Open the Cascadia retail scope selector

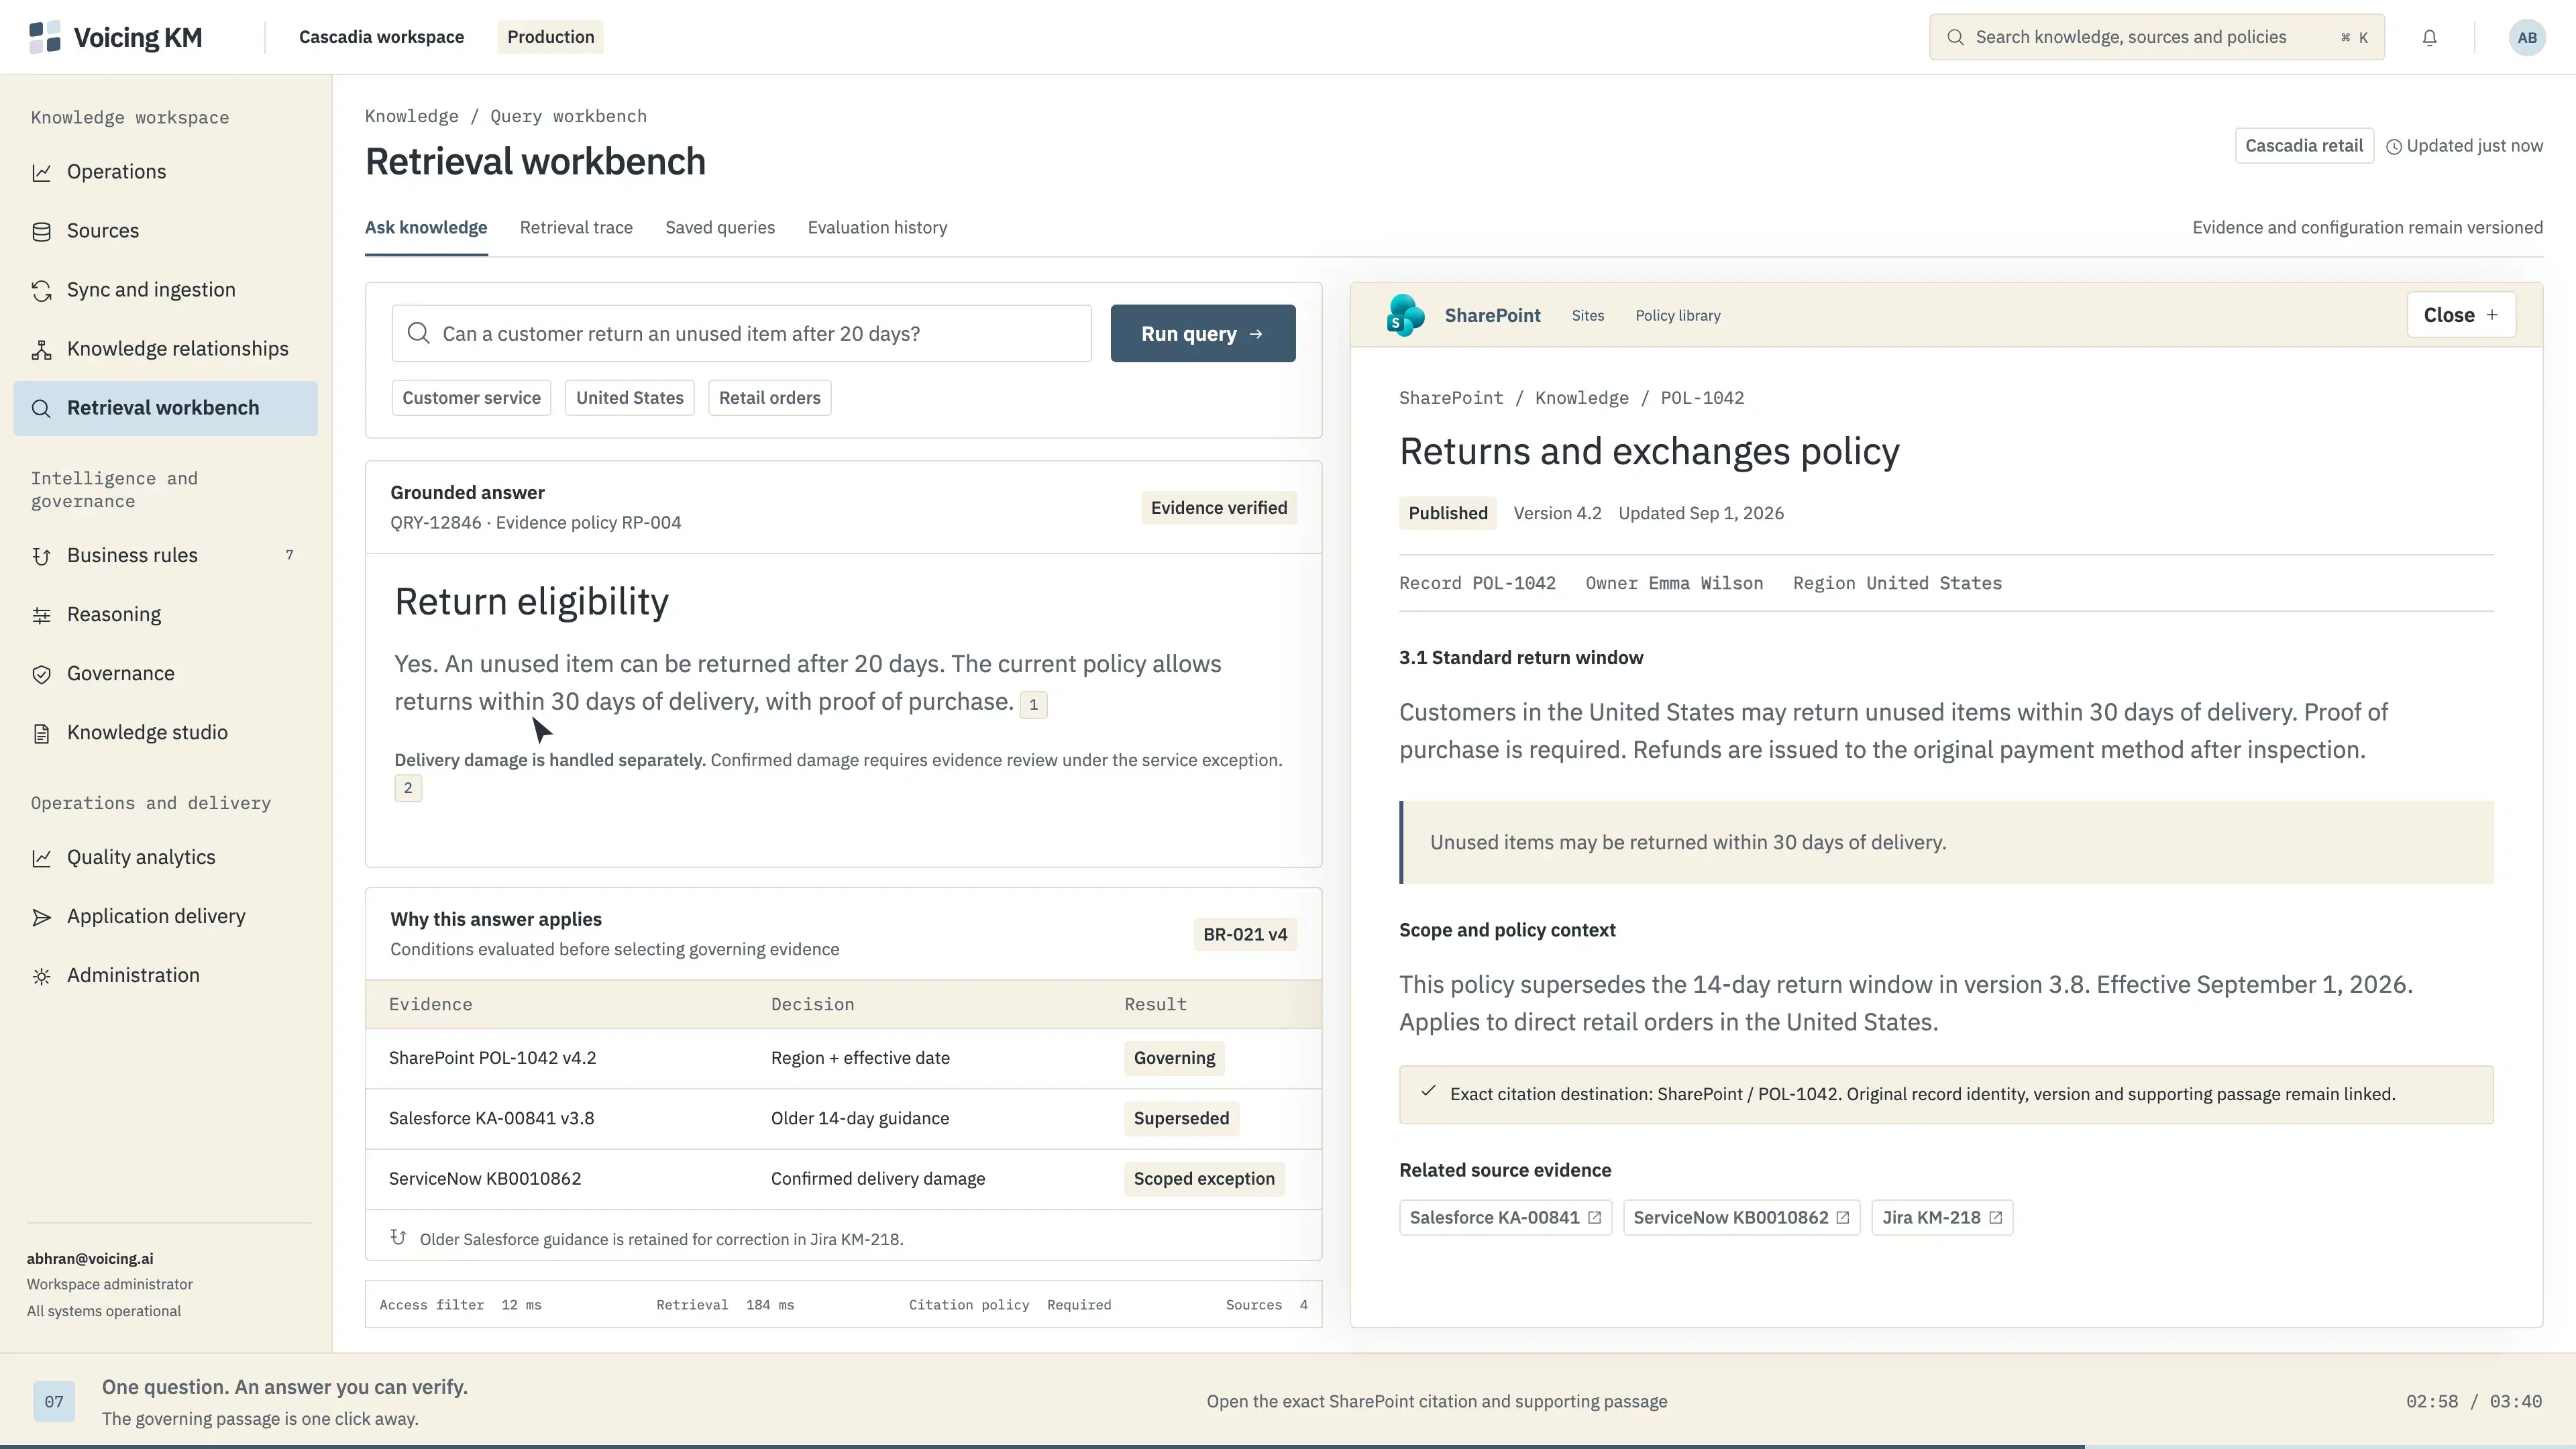tap(2304, 146)
